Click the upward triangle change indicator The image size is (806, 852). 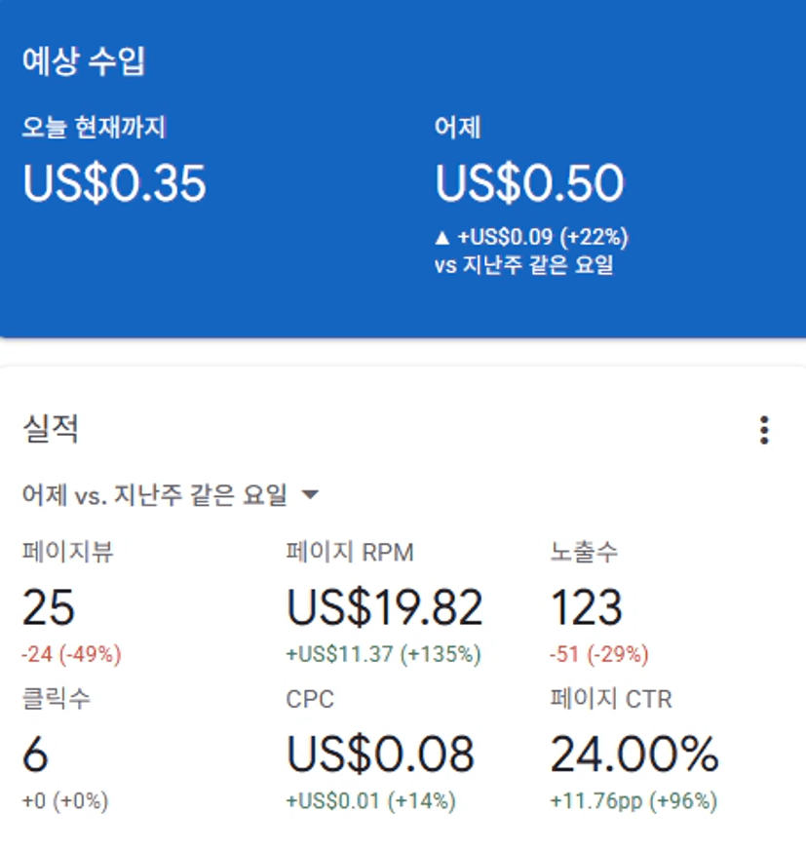pos(443,237)
